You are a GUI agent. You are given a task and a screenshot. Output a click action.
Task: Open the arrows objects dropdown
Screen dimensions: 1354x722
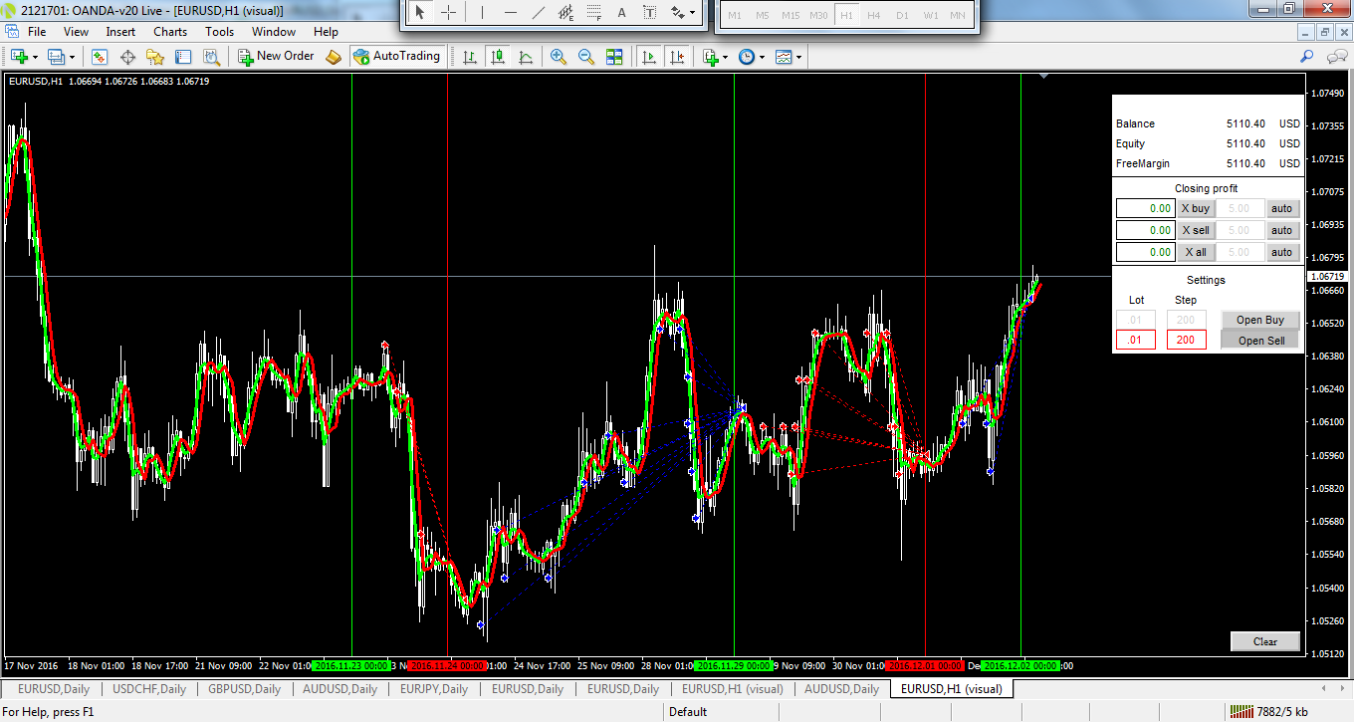682,13
